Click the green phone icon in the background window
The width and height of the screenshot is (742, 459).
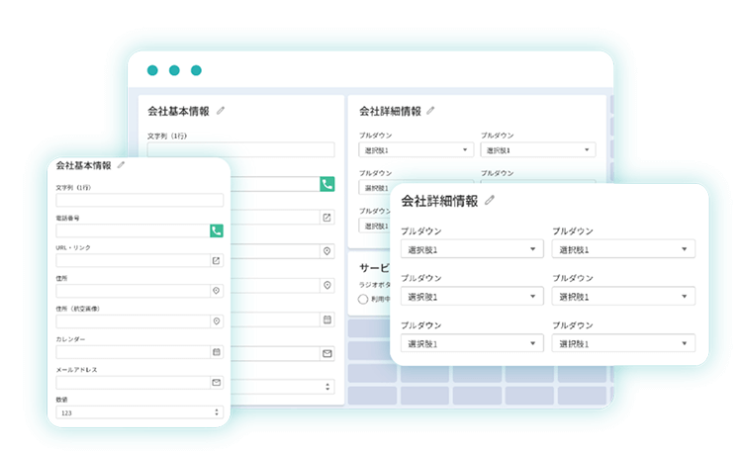326,184
